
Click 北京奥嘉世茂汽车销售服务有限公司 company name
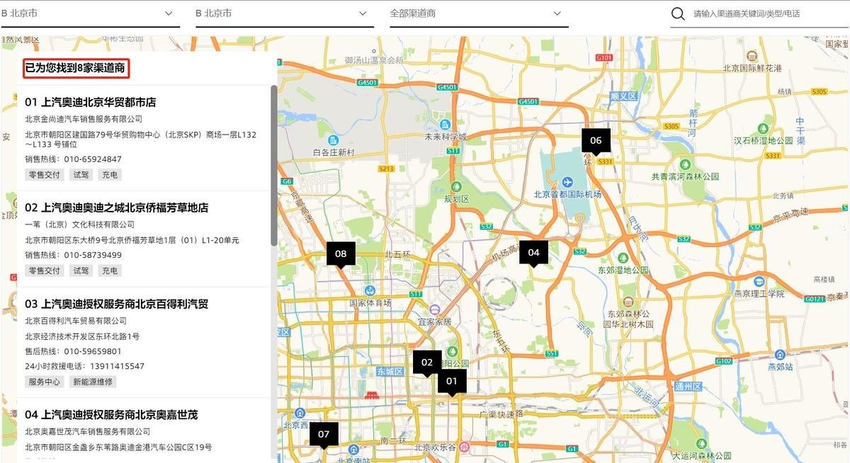tap(87, 431)
